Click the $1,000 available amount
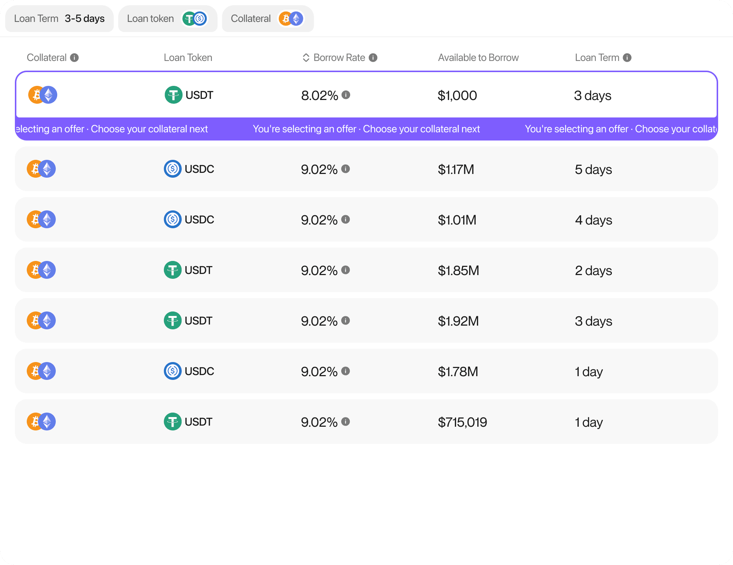 pos(457,96)
